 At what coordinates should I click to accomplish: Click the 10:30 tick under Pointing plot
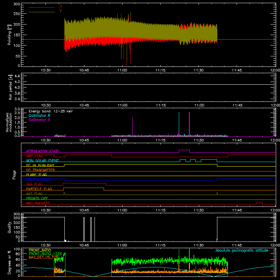tap(46, 70)
